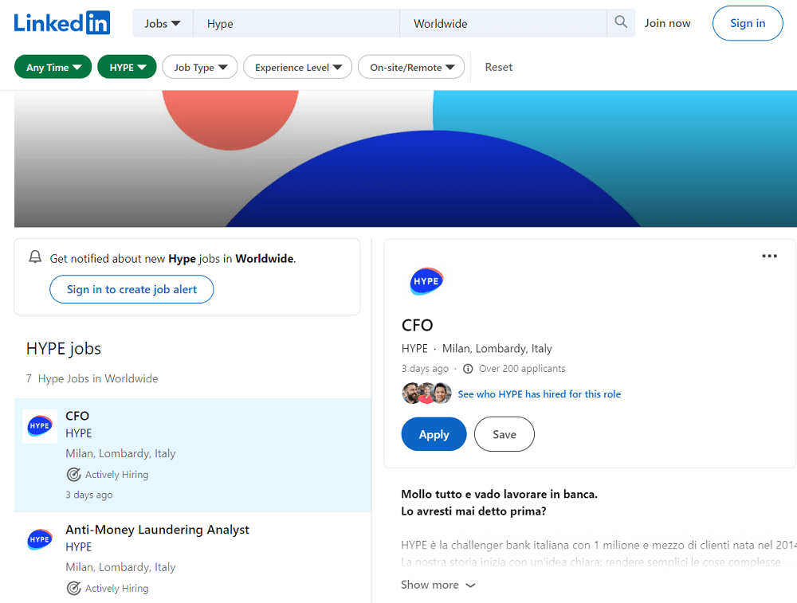
Task: Click the LinkedIn logo
Action: click(61, 23)
